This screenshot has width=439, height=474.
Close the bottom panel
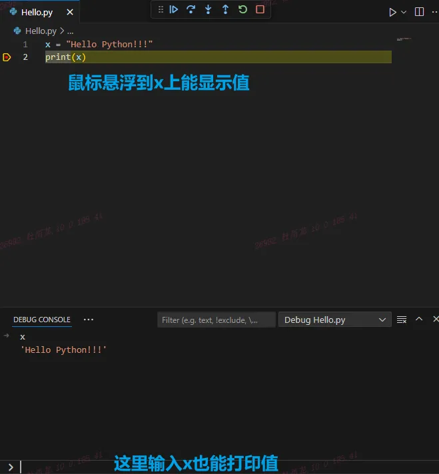click(x=436, y=319)
